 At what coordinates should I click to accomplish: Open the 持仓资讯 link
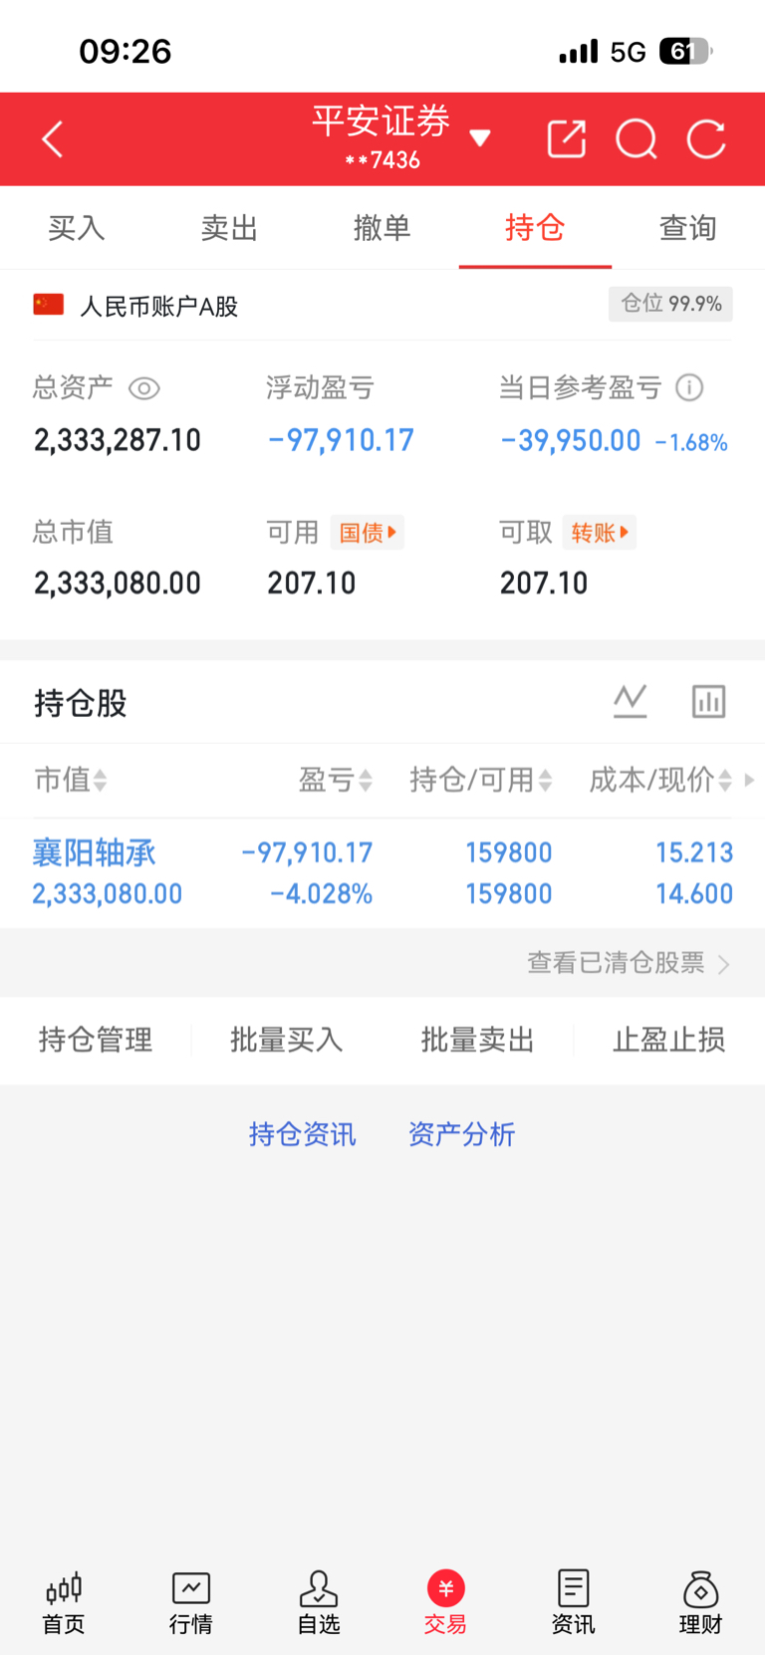[x=302, y=1134]
